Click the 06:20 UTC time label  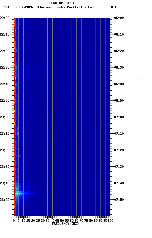pos(119,51)
